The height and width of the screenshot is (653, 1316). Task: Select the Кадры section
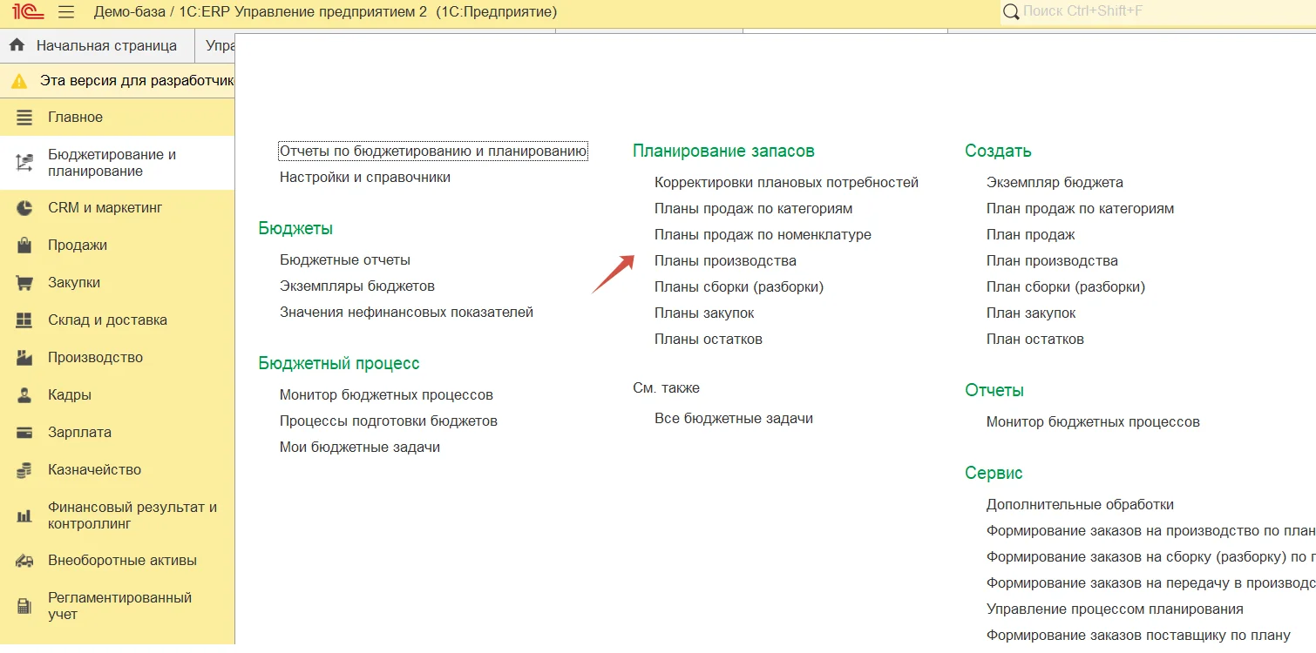pyautogui.click(x=117, y=395)
